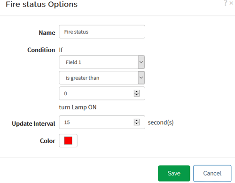Save the lamp indicator settings

pyautogui.click(x=174, y=173)
